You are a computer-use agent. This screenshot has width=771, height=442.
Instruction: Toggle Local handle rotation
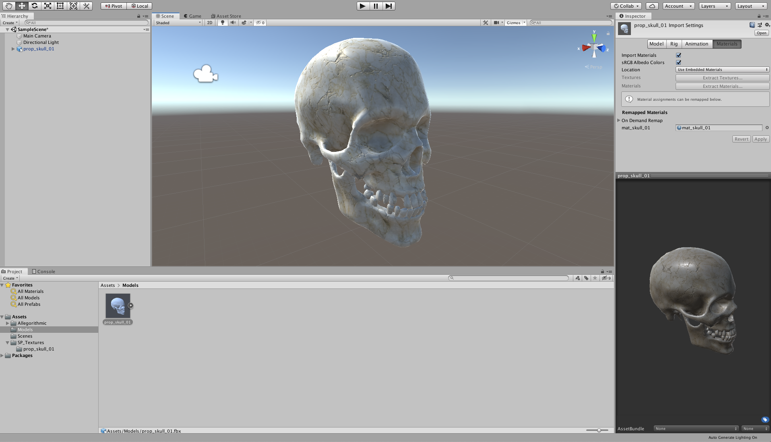pyautogui.click(x=139, y=6)
